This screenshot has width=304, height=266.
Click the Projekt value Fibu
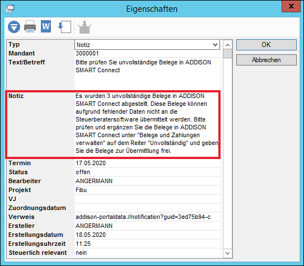pyautogui.click(x=81, y=190)
